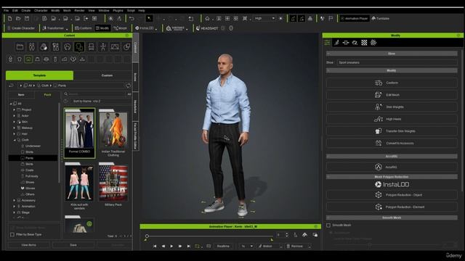The image size is (465, 261).
Task: Click the Skin Weights button
Action: [x=392, y=107]
